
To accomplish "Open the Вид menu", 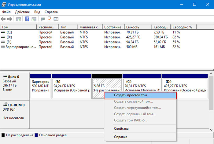I will click(x=37, y=12).
